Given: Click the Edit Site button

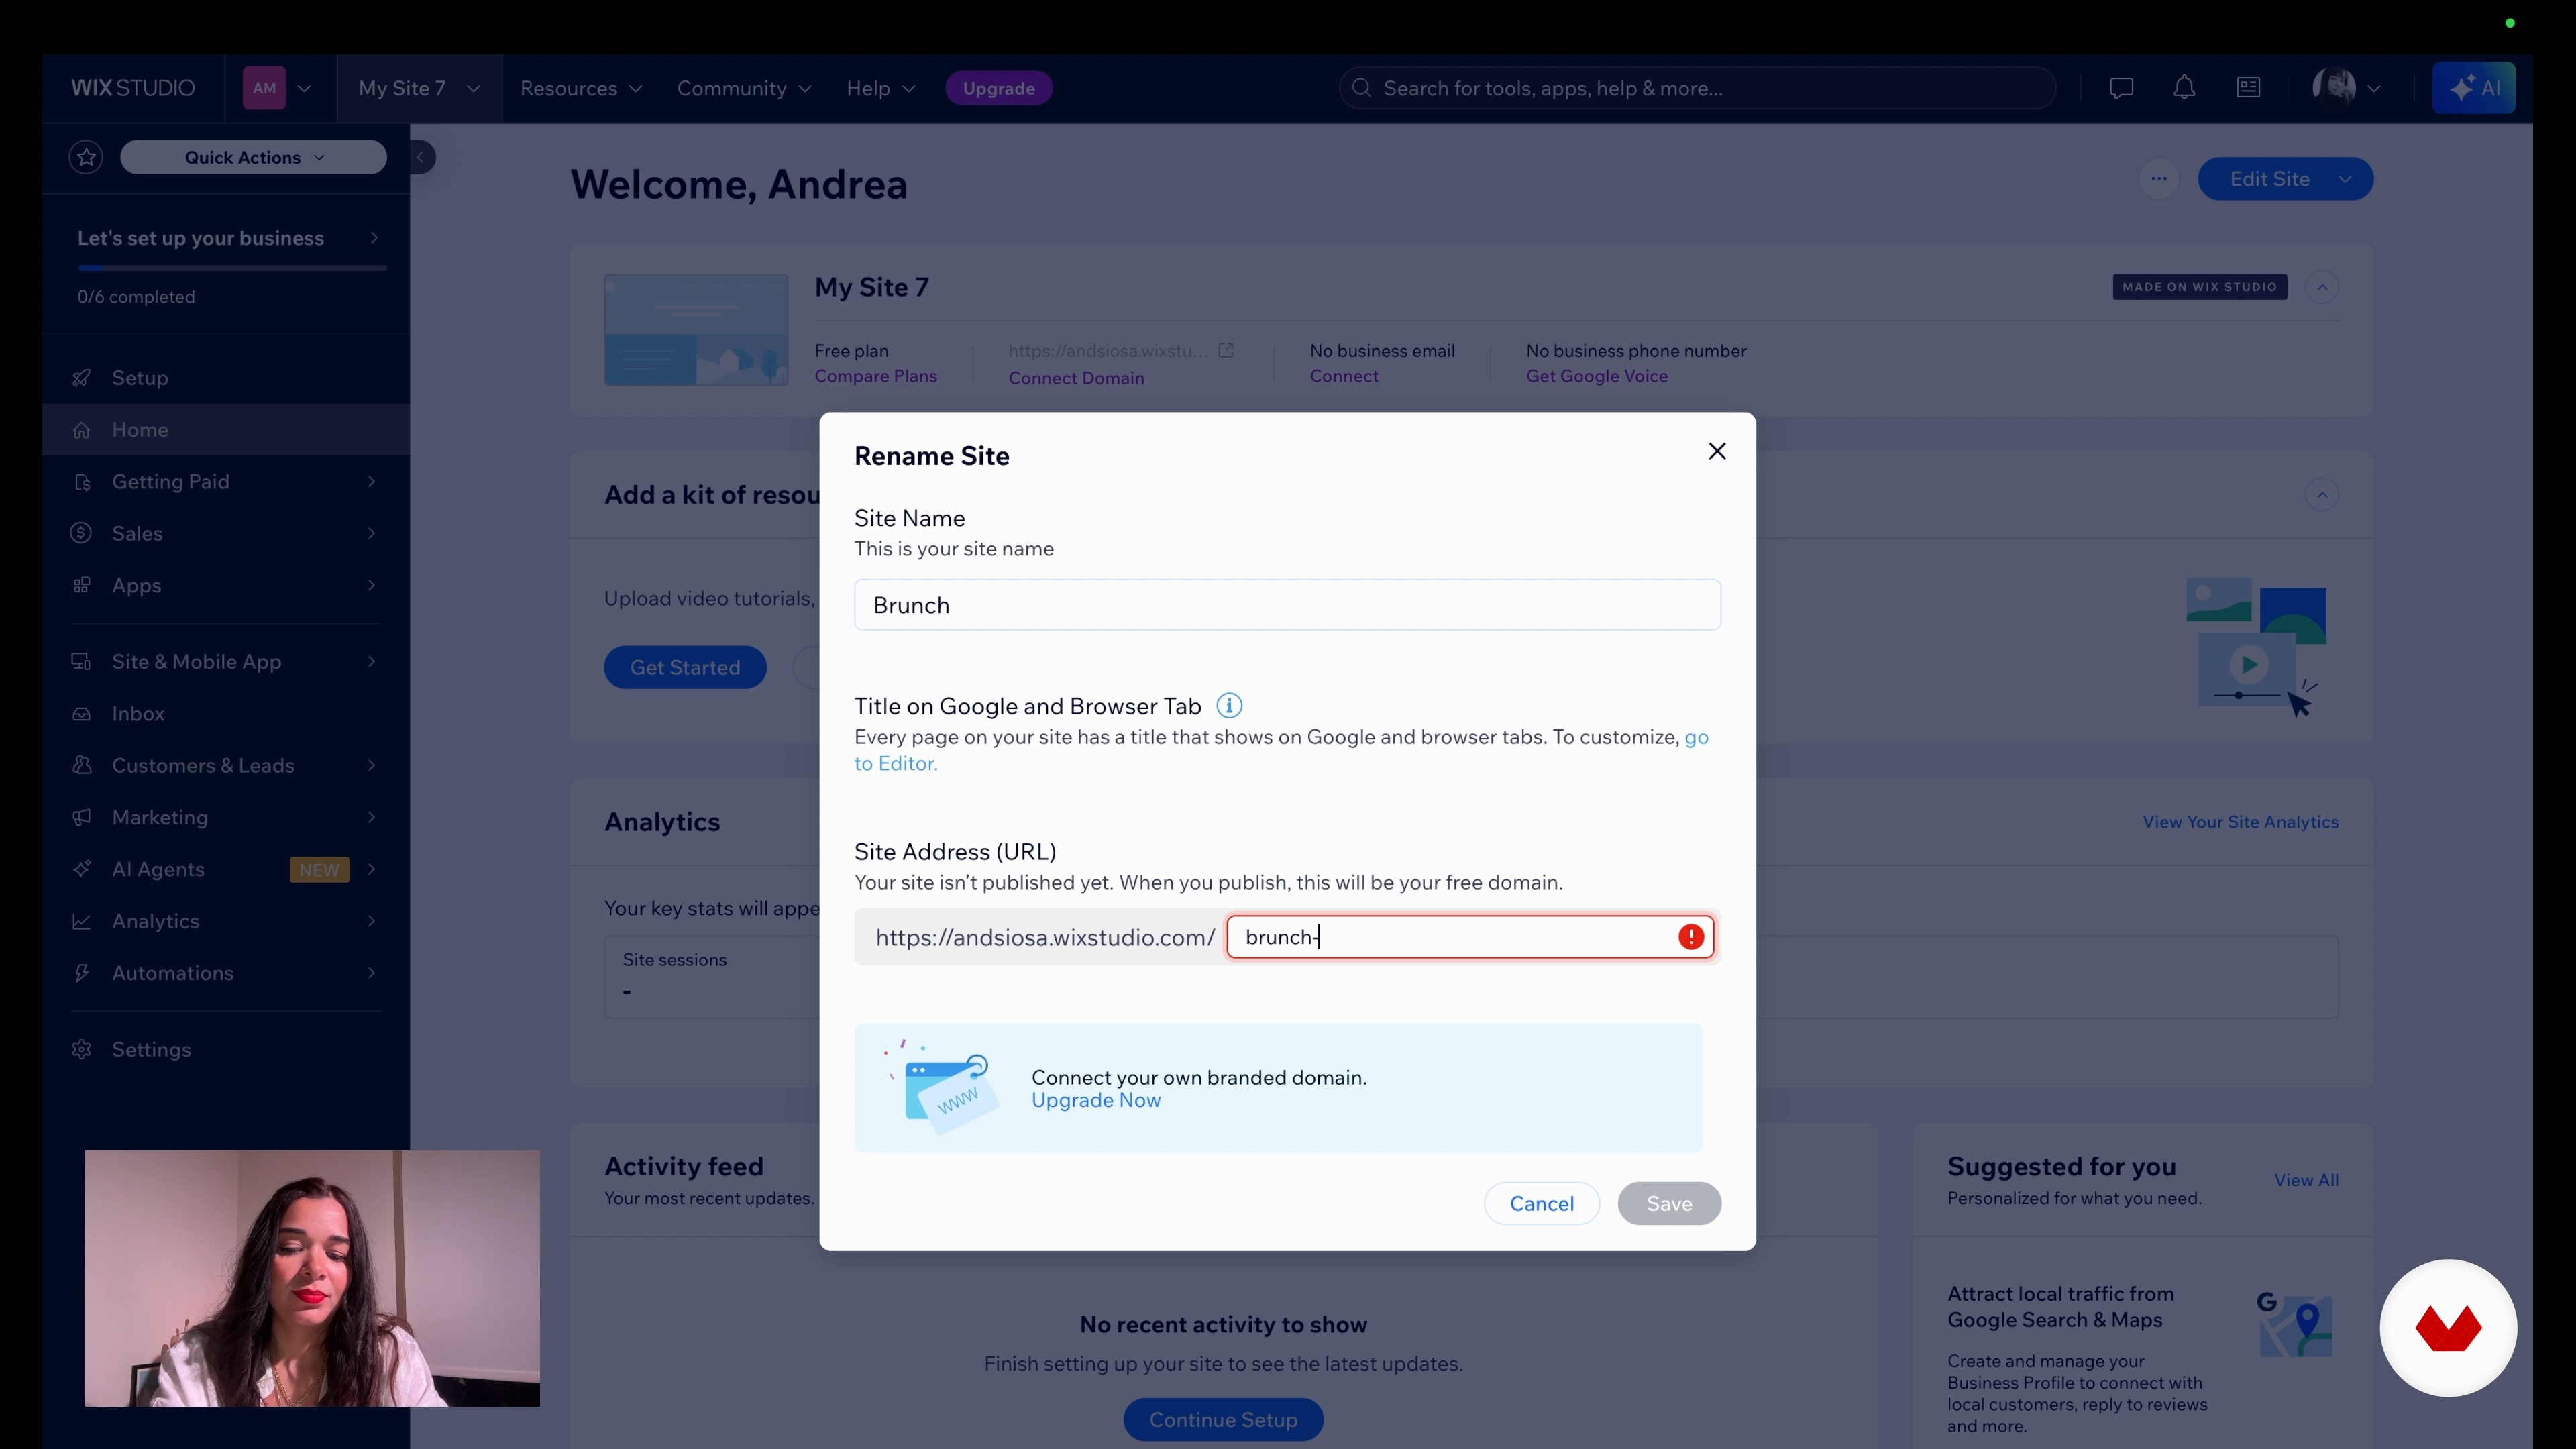Looking at the screenshot, I should coord(2269,179).
